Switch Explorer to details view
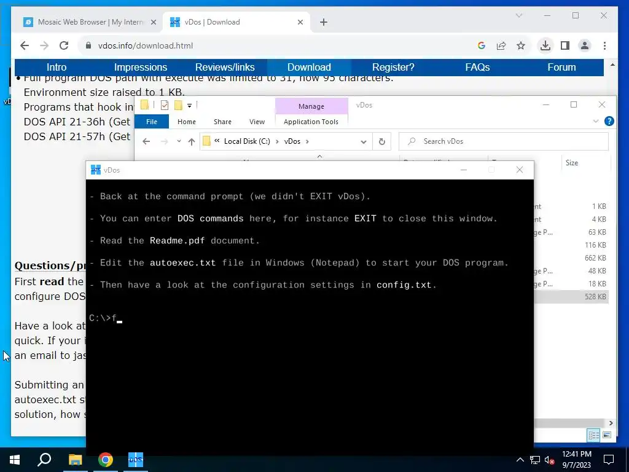Screen dimensions: 629x472 (x=594, y=435)
